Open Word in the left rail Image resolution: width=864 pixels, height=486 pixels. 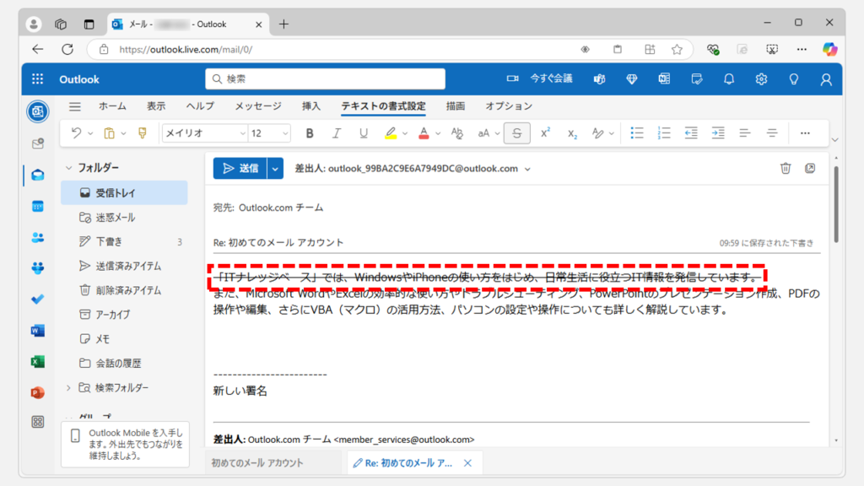pyautogui.click(x=37, y=331)
